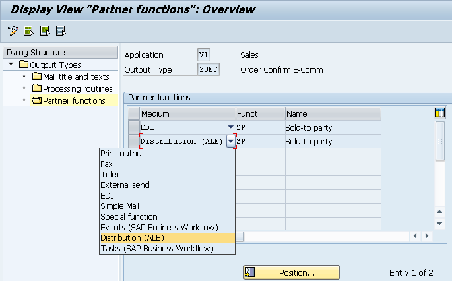Click the Select All toolbar icon
Image resolution: width=452 pixels, height=281 pixels.
(28, 31)
